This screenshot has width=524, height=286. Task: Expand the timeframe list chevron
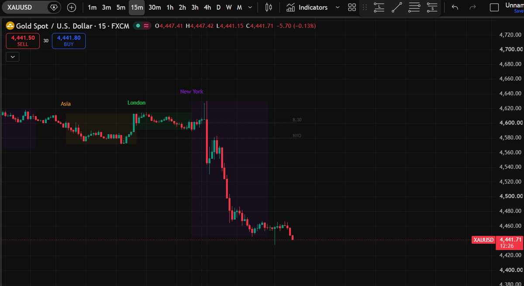tap(250, 7)
